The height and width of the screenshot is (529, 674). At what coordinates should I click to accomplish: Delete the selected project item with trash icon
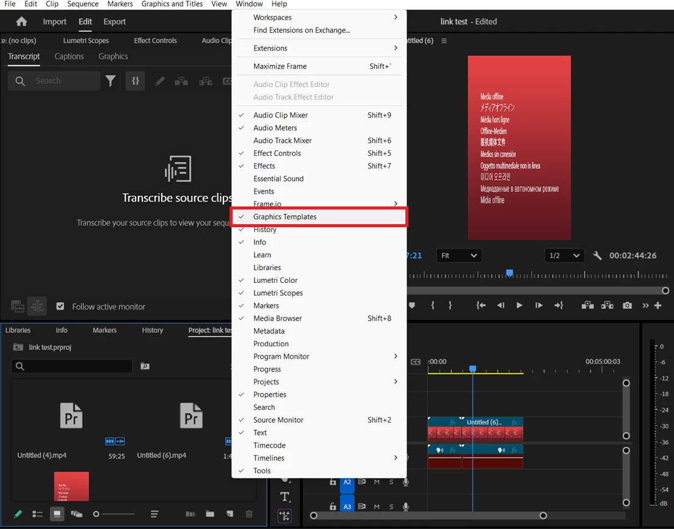tap(249, 514)
